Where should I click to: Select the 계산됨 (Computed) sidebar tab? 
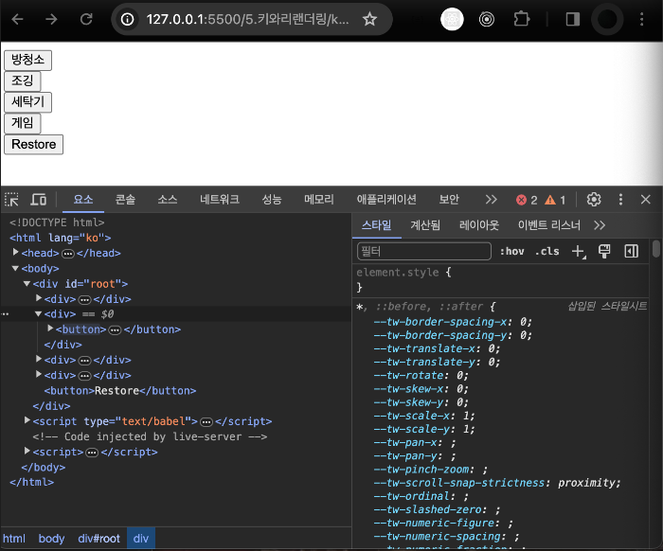(425, 225)
